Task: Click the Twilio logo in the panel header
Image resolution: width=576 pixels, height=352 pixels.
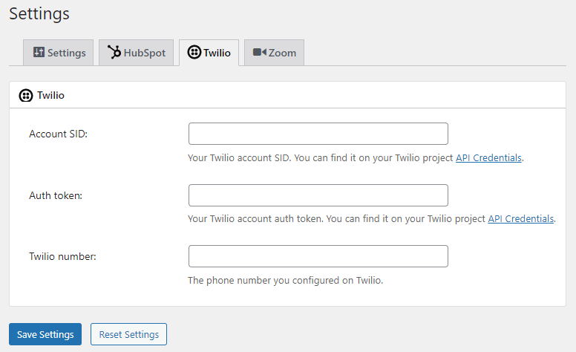Action: [26, 96]
